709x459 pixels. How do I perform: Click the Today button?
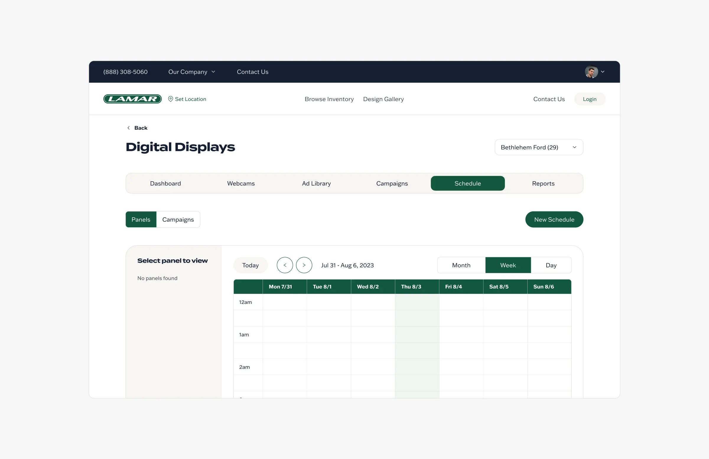click(x=250, y=265)
